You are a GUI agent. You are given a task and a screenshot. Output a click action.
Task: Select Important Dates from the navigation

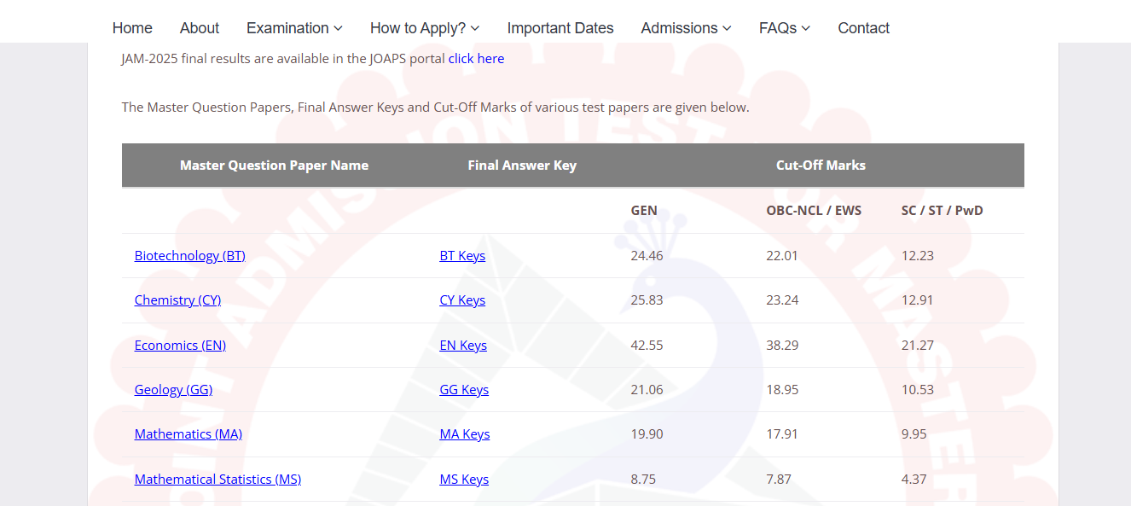560,27
